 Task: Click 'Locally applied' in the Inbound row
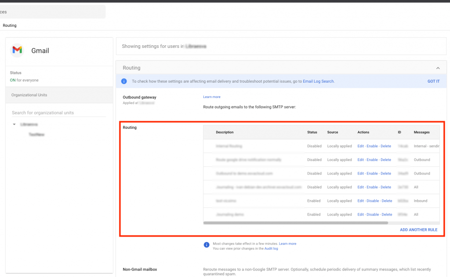tap(339, 200)
